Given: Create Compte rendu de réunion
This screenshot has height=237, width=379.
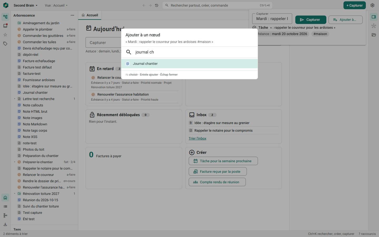Looking at the screenshot, I should pos(217,182).
